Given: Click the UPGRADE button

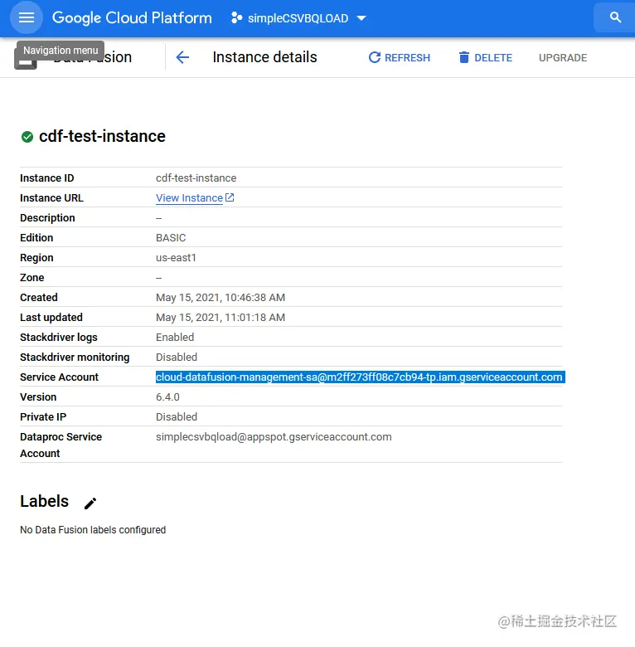Looking at the screenshot, I should (x=563, y=58).
